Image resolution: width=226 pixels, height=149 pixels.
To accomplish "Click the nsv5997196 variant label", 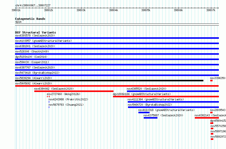I will [x=218, y=131].
